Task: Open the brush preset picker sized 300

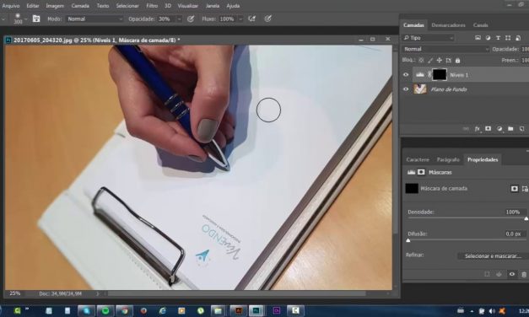Action: (19, 19)
